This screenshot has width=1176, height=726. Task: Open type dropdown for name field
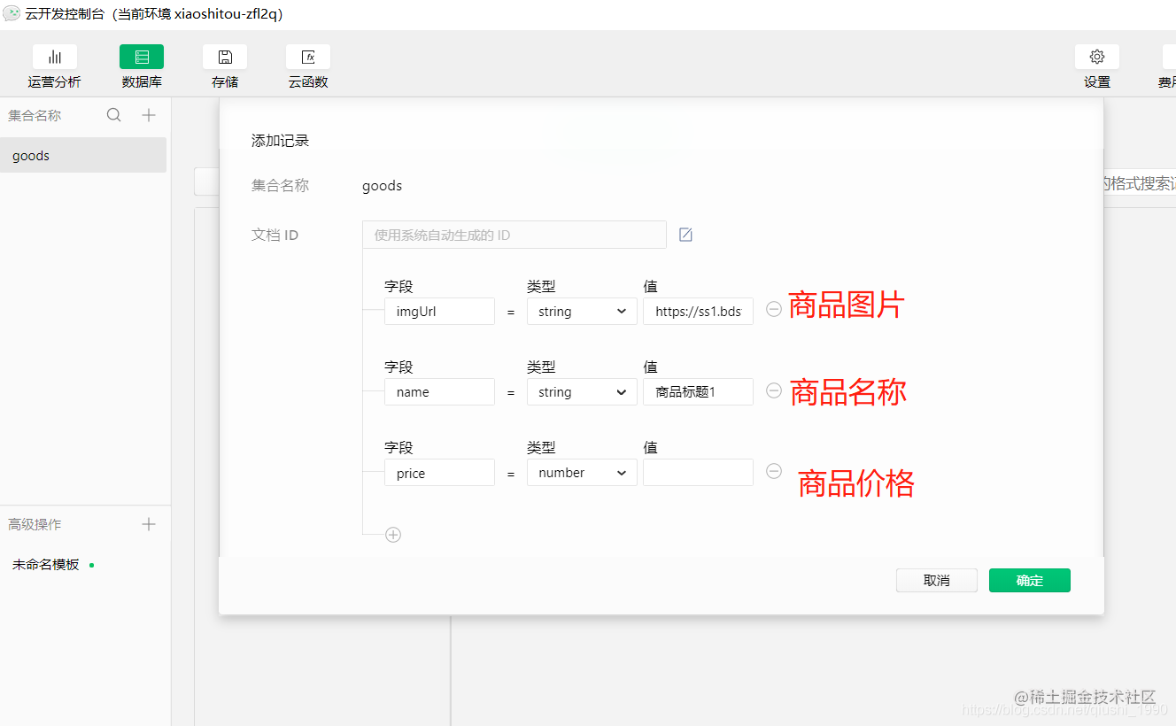point(582,392)
